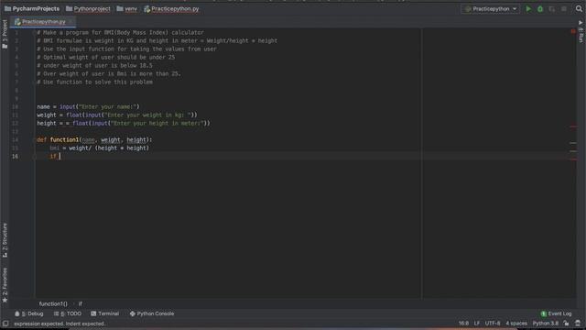Open the TODO tool window
This screenshot has width=586, height=330.
coord(68,313)
